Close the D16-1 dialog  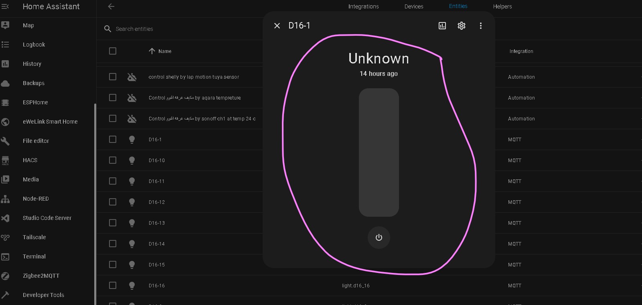(277, 26)
